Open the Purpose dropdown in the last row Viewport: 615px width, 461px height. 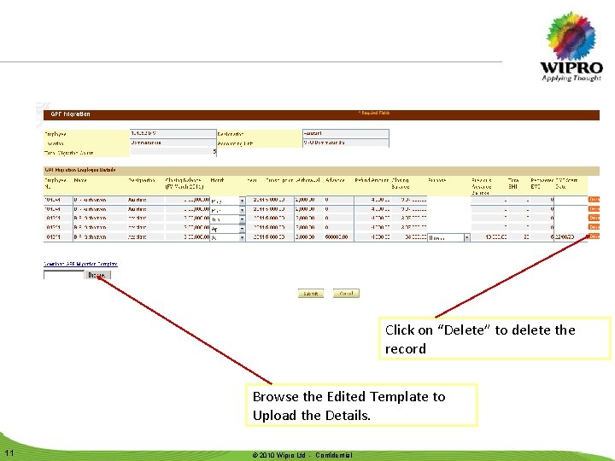pyautogui.click(x=448, y=237)
